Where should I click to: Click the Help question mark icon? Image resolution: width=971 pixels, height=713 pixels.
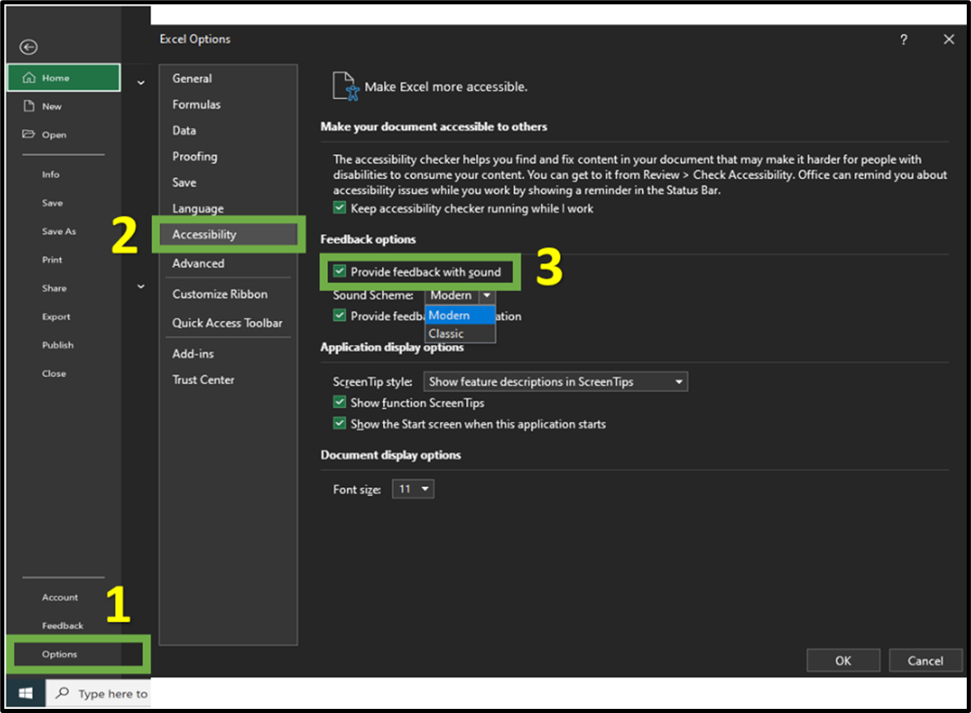(x=904, y=40)
